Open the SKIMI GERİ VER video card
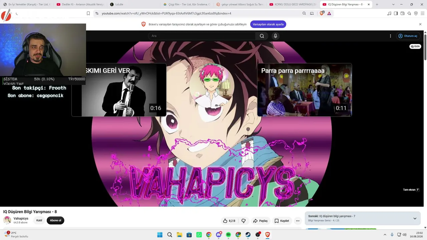Viewport: 427px width, 240px height. 119,90
